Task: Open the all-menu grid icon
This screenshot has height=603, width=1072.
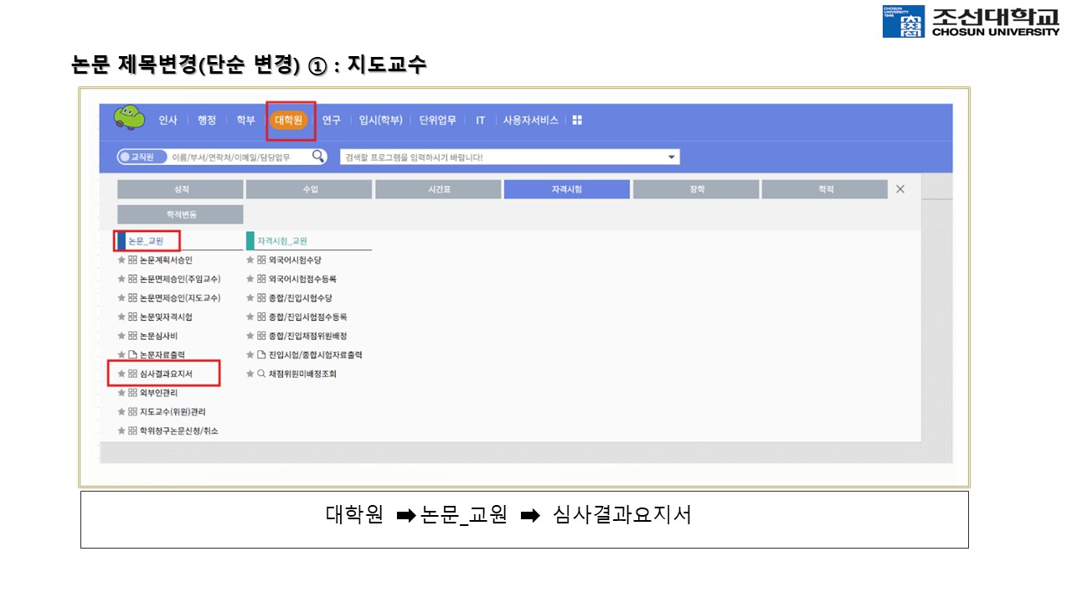Action: point(577,121)
